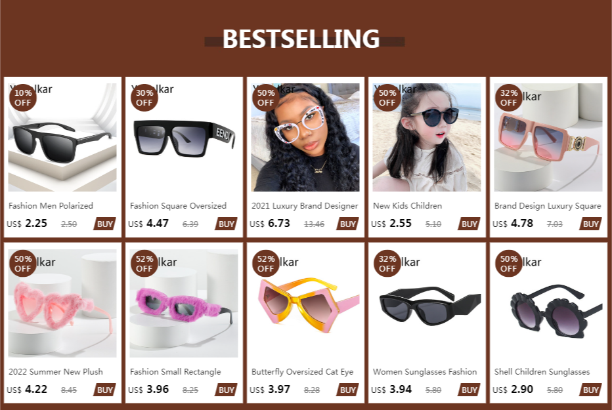Viewport: 612px width, 410px height.
Task: Click BUY for Brand Design Luxury Square
Action: (590, 224)
